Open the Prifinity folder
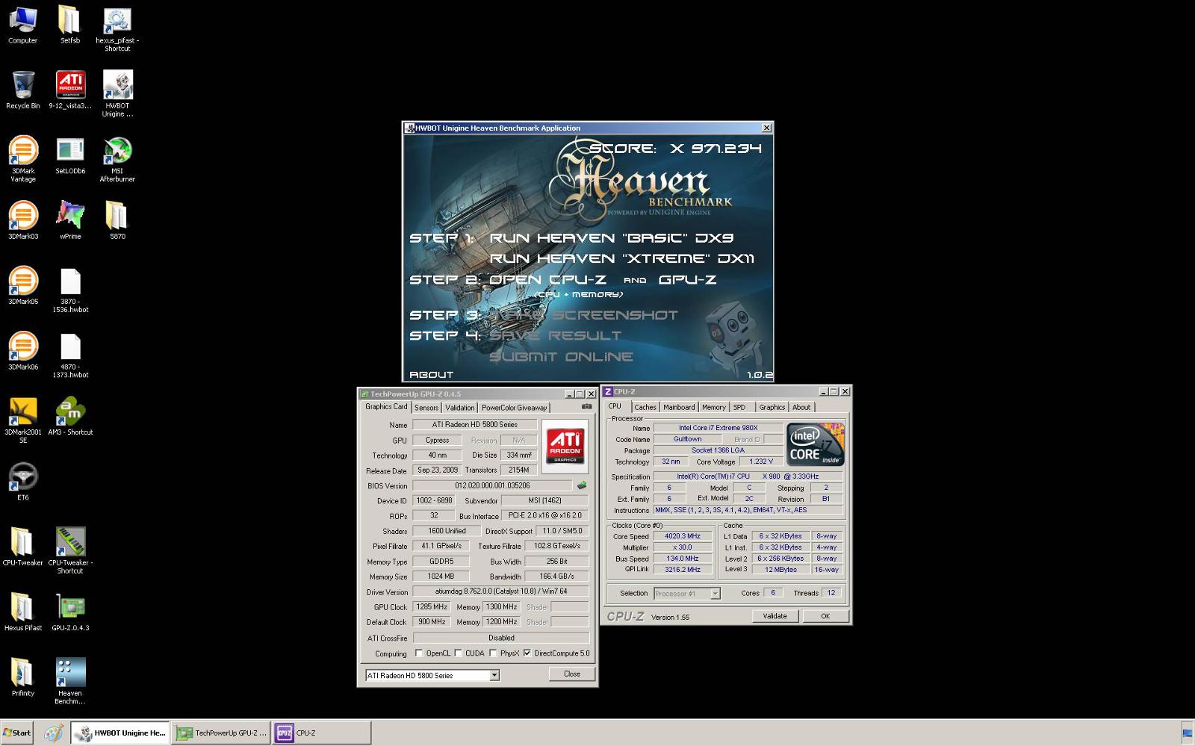This screenshot has height=746, width=1195. [22, 677]
